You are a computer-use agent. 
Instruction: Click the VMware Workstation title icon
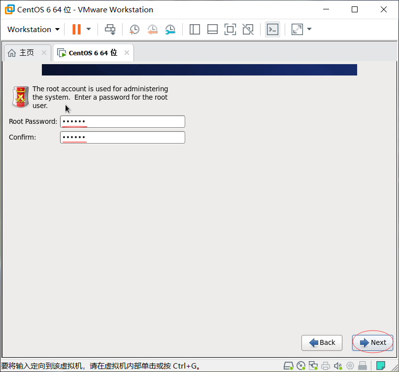point(10,9)
